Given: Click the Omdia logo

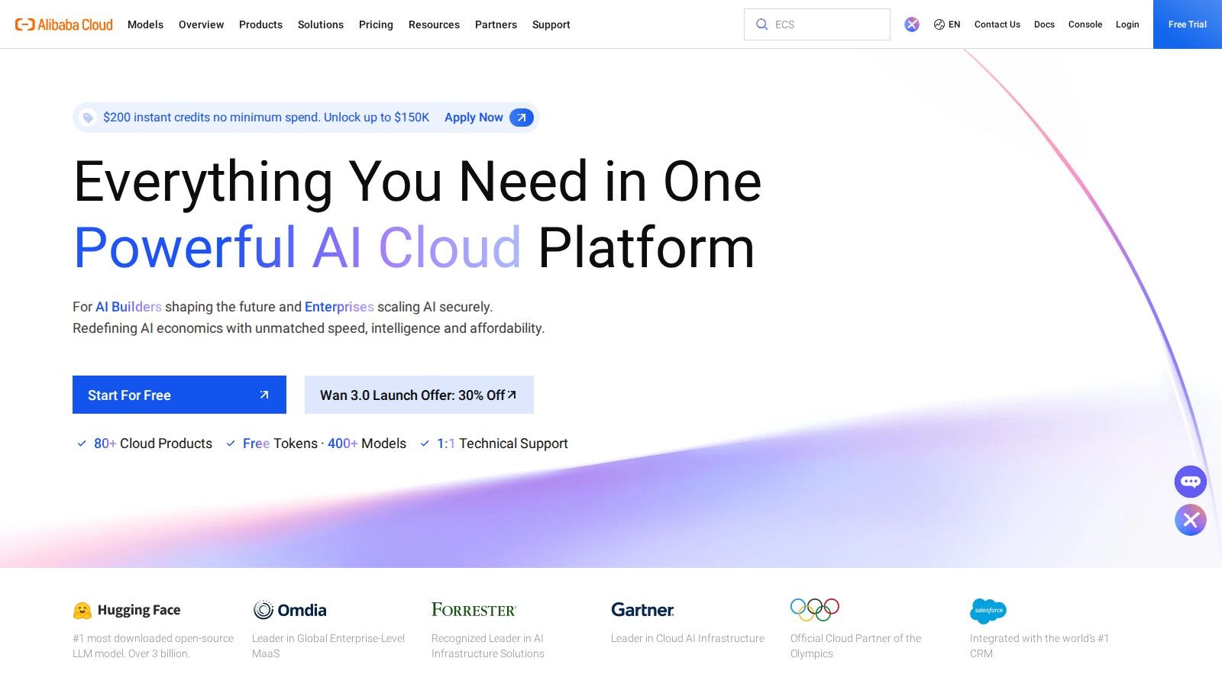Looking at the screenshot, I should click(x=289, y=610).
